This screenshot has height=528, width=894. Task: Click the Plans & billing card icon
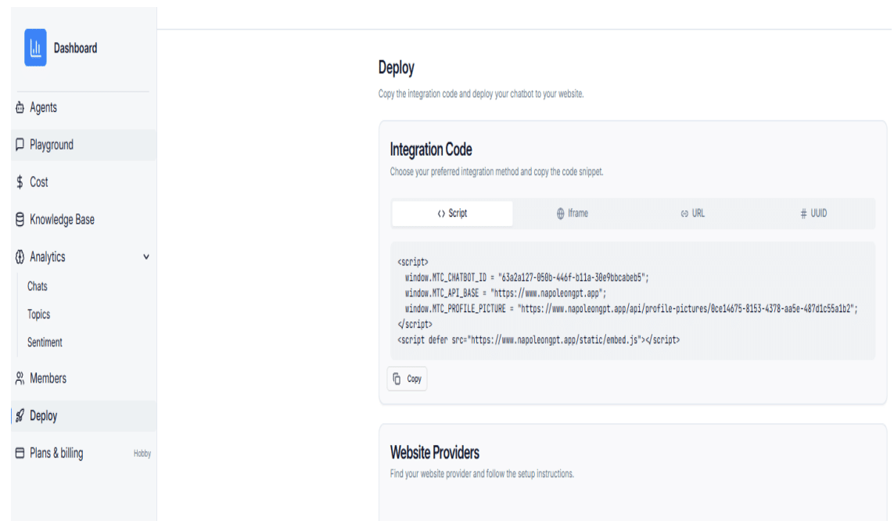tap(20, 454)
